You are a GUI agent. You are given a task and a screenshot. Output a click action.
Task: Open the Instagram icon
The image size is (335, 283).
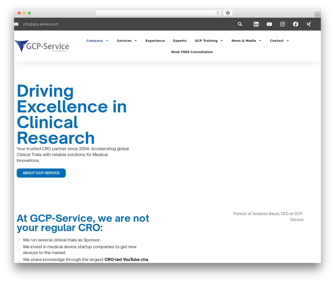point(283,24)
